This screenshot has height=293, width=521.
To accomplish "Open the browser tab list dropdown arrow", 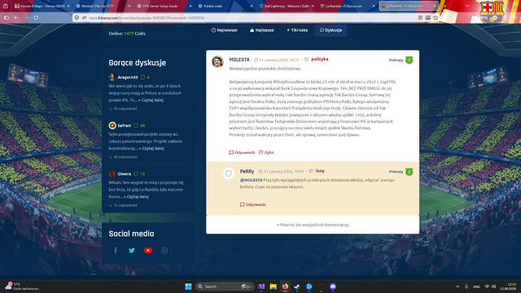I will 467,6.
